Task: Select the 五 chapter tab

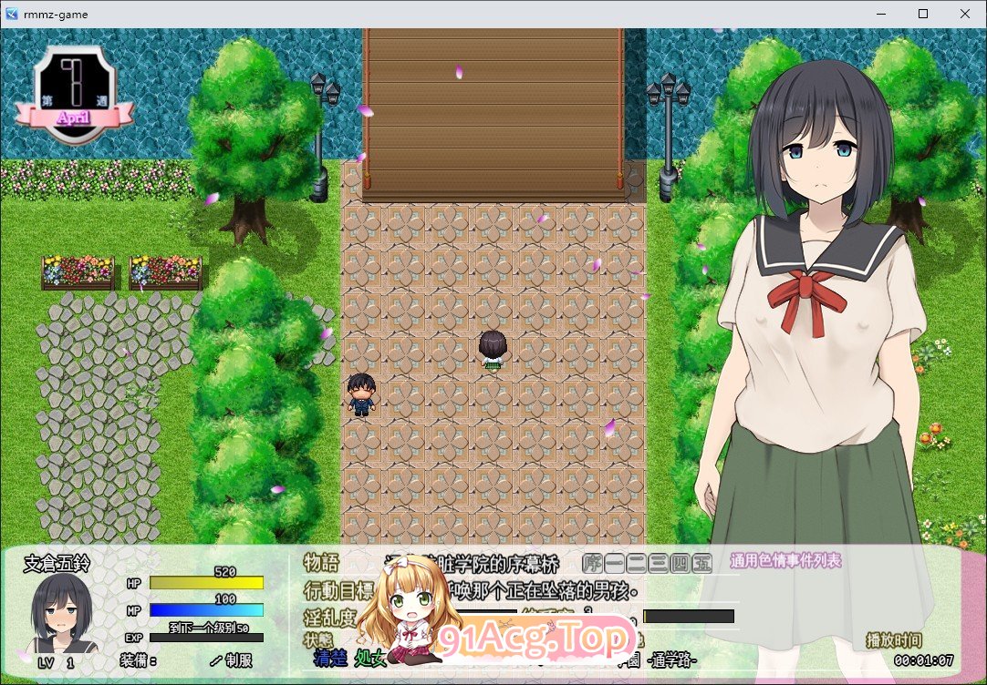Action: (x=701, y=564)
